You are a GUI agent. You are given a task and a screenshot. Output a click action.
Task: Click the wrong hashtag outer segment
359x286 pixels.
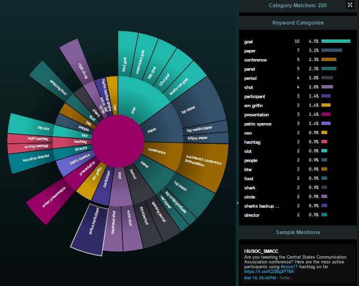[x=31, y=148]
